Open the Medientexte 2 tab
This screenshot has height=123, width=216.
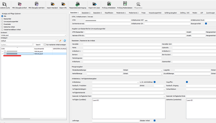tap(134, 13)
